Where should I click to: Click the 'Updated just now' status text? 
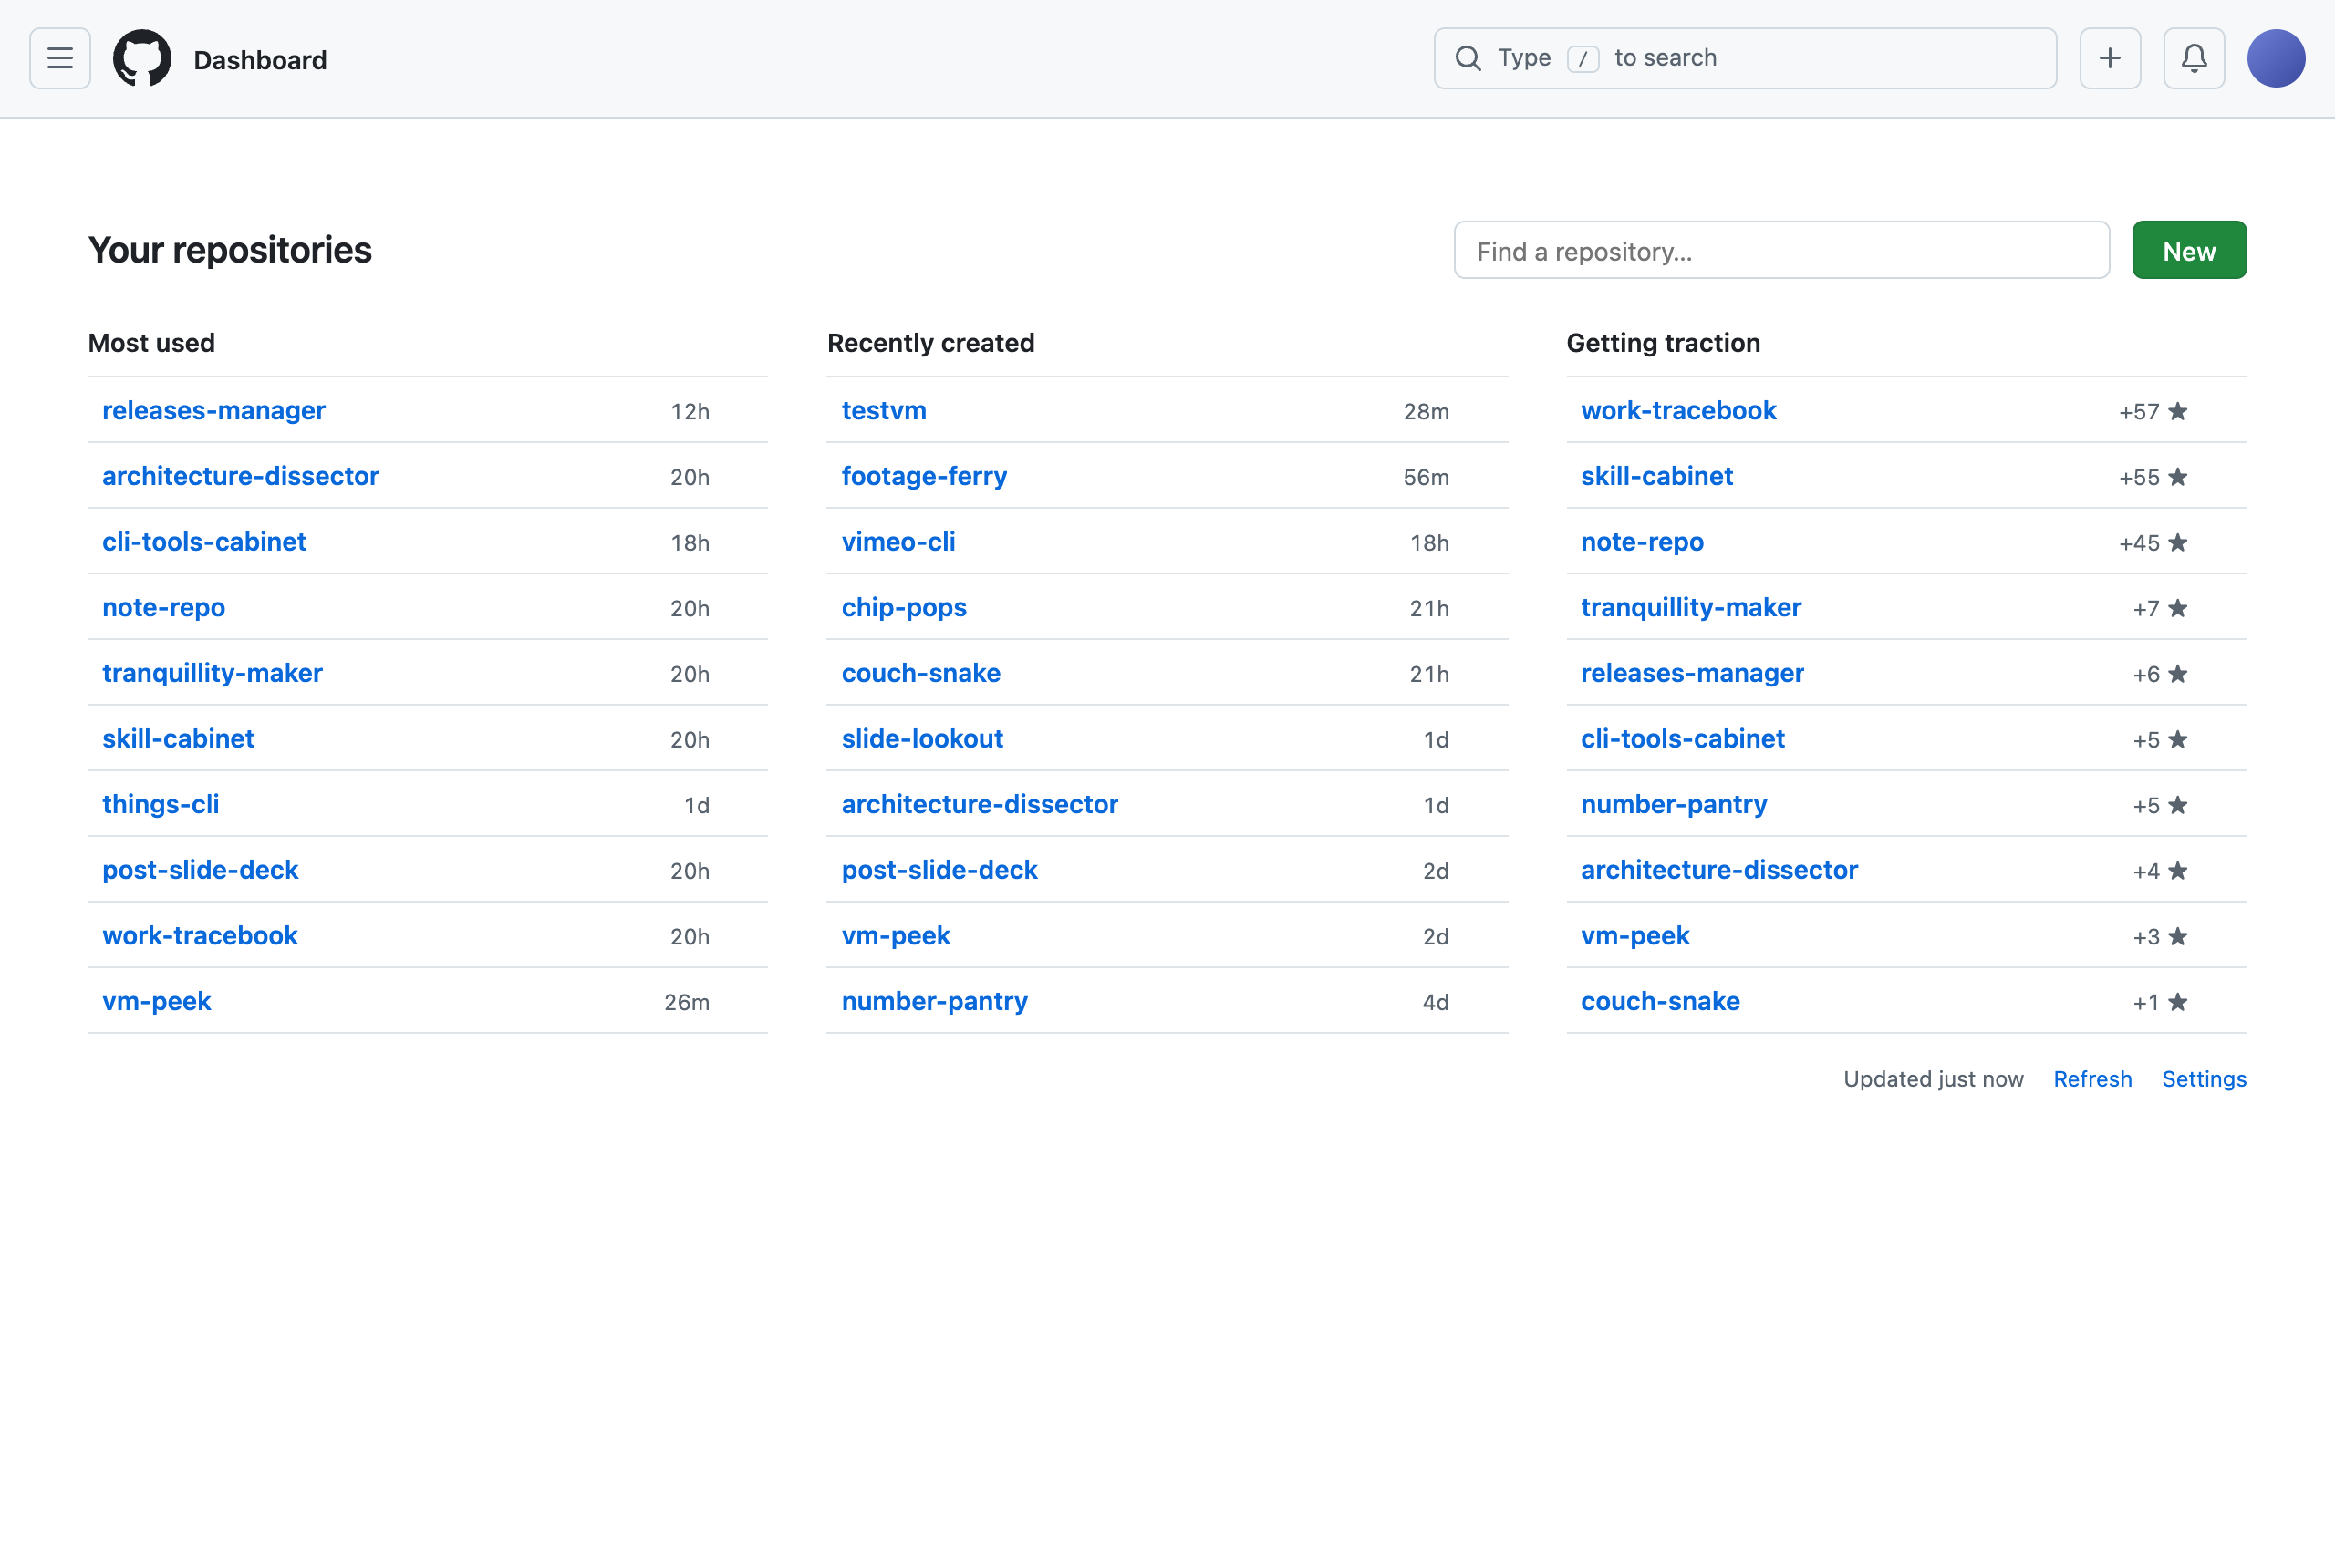coord(1933,1079)
